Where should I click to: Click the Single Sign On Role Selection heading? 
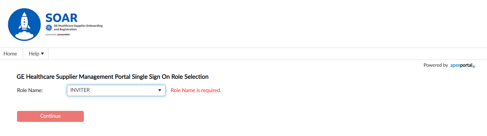[112, 77]
